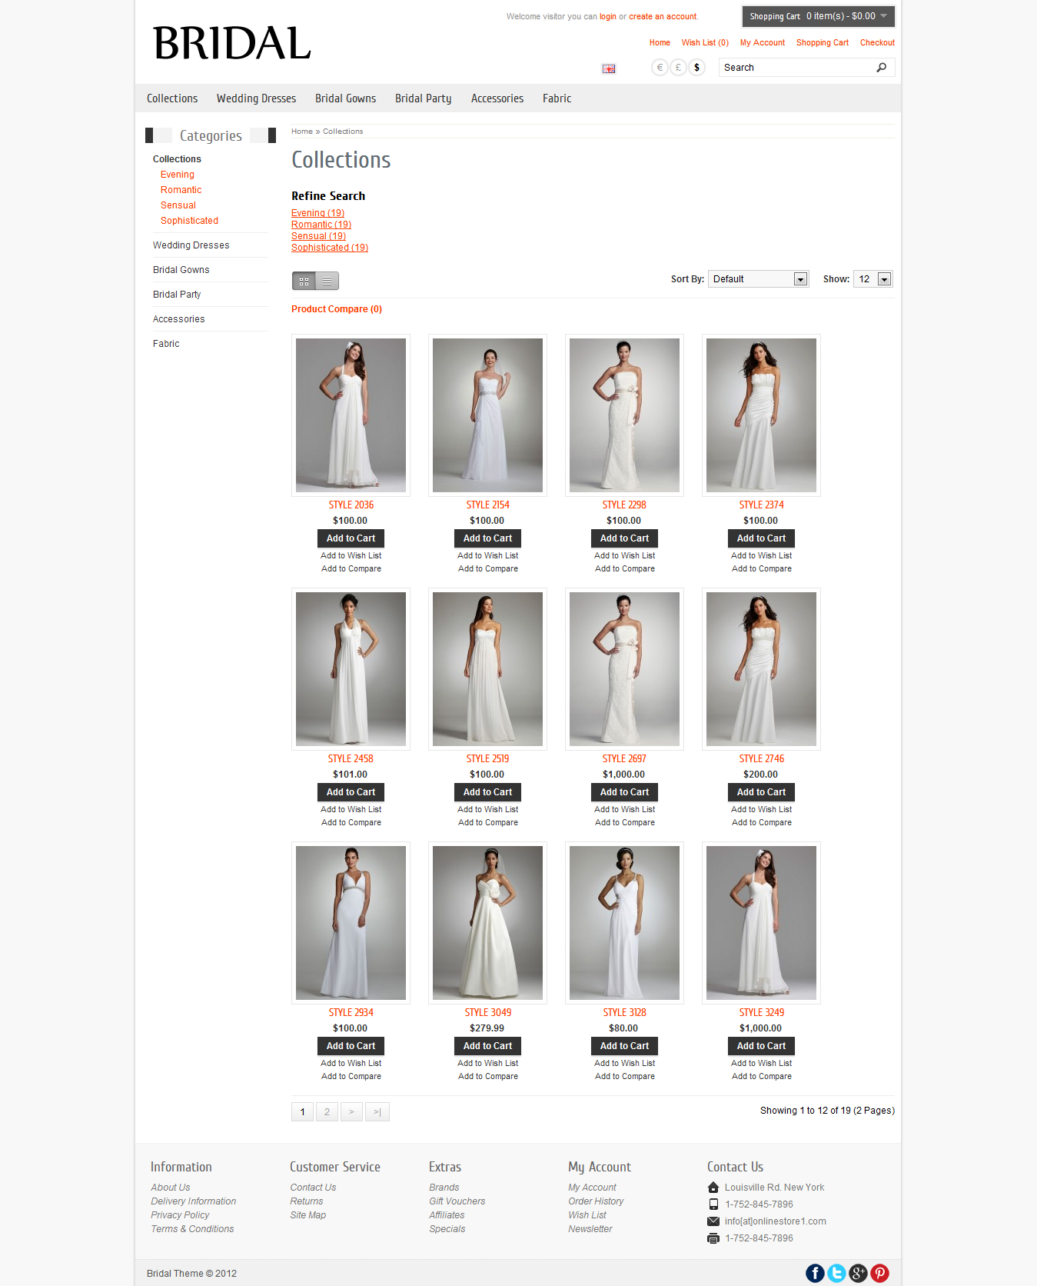The height and width of the screenshot is (1286, 1037).
Task: Open Wedding Dresses in the navigation bar
Action: pos(256,98)
